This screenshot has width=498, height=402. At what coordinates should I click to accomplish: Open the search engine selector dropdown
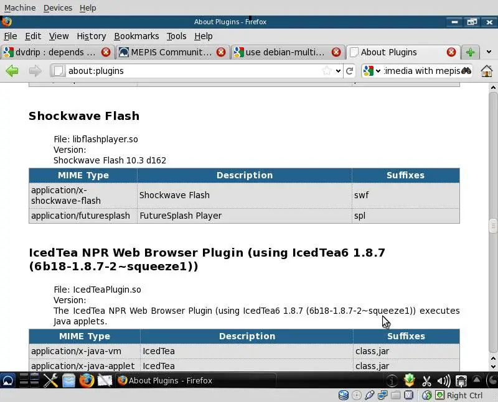(378, 71)
